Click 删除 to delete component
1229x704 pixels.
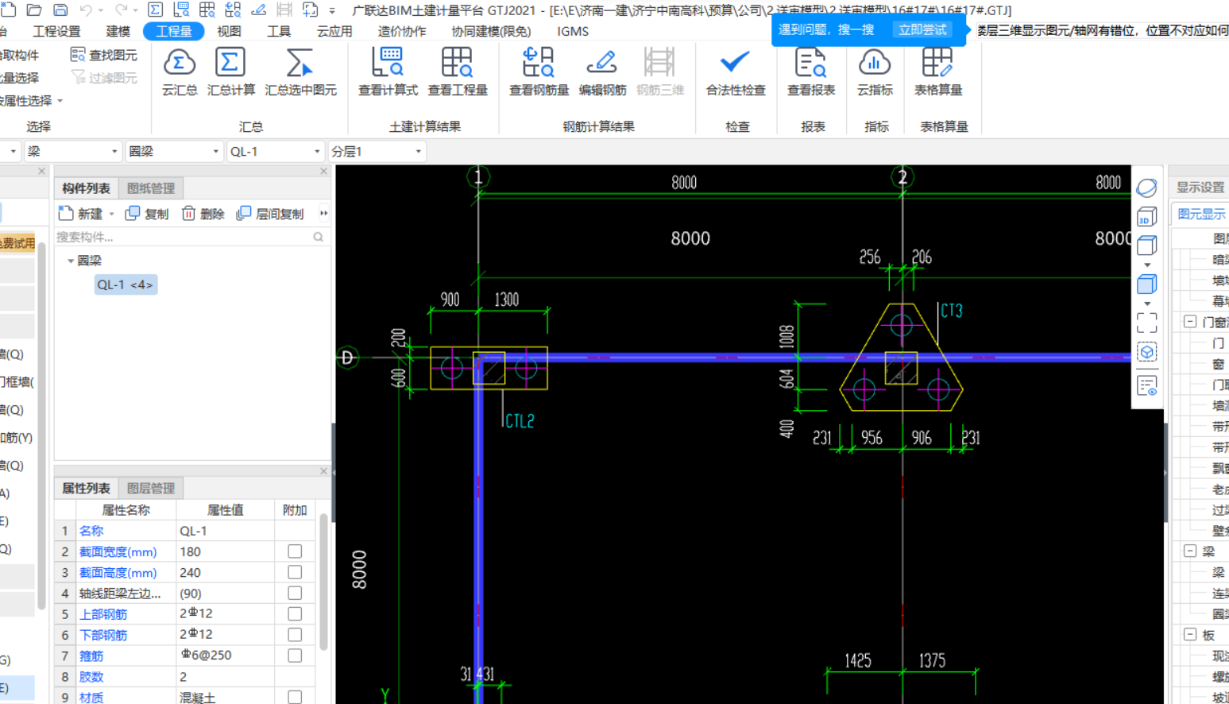(x=203, y=214)
